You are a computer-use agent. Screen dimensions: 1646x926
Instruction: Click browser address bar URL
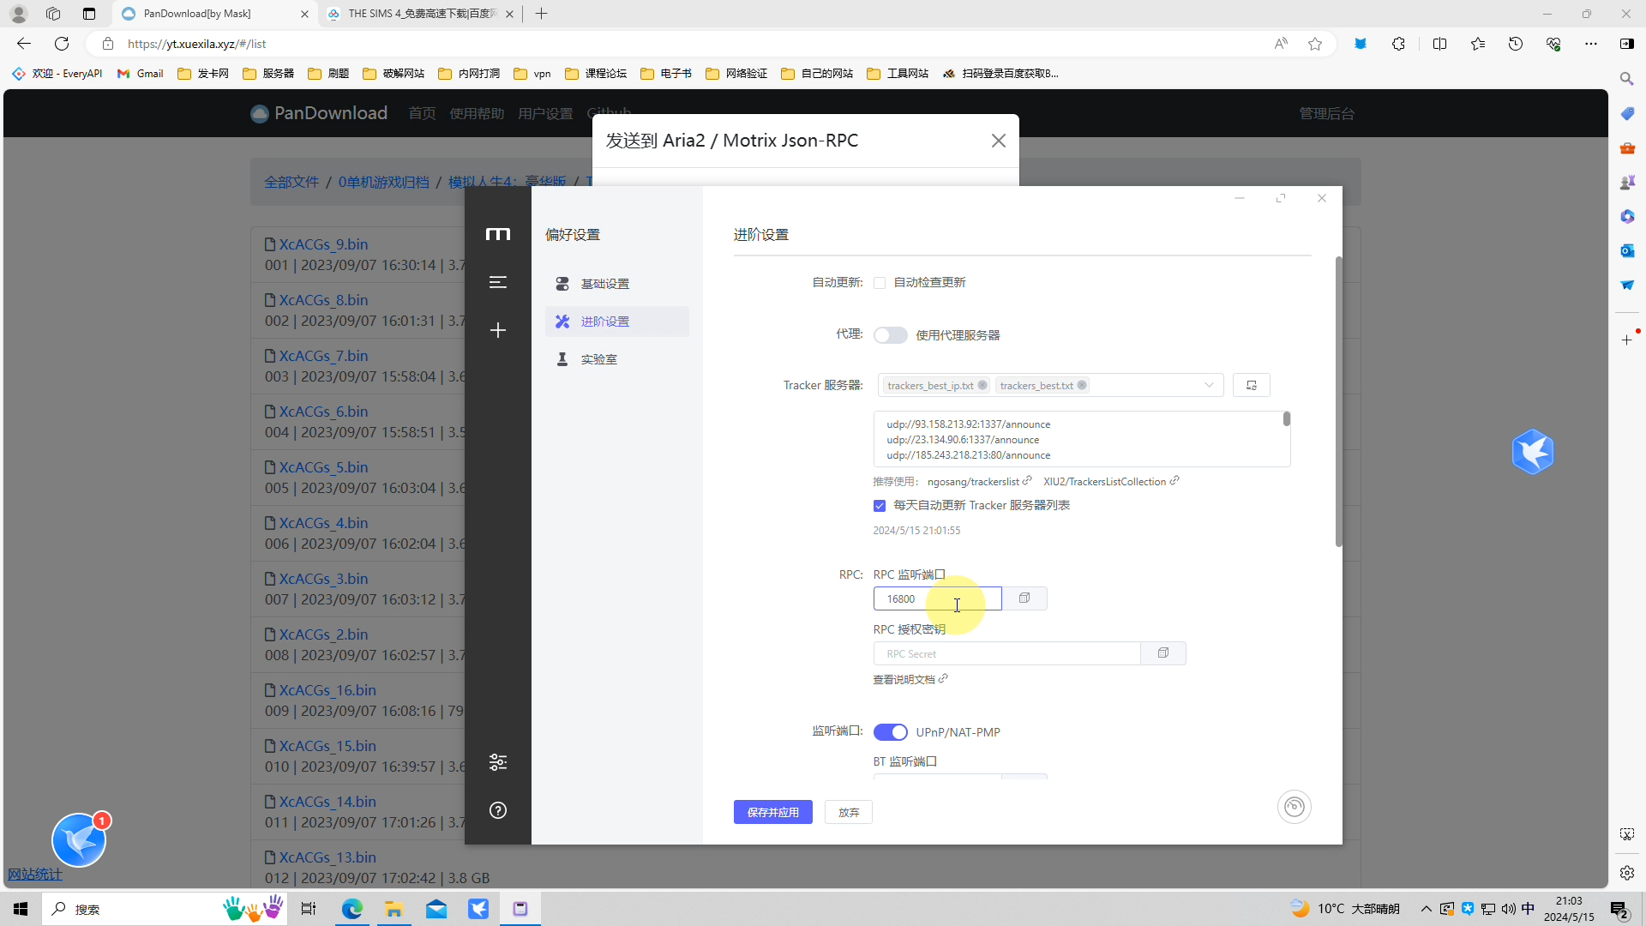click(x=196, y=44)
